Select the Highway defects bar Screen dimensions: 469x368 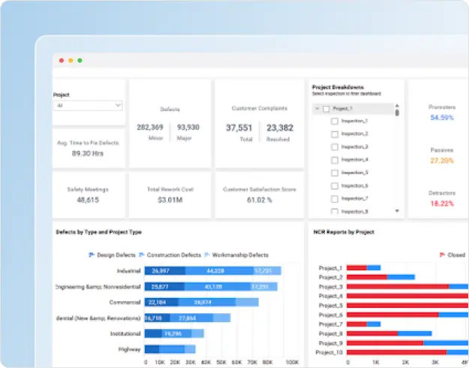click(170, 349)
